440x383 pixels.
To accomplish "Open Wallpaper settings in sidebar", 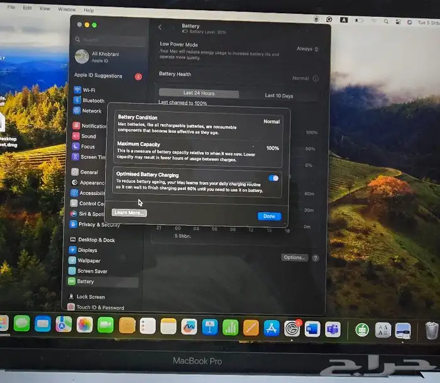I will click(x=84, y=260).
